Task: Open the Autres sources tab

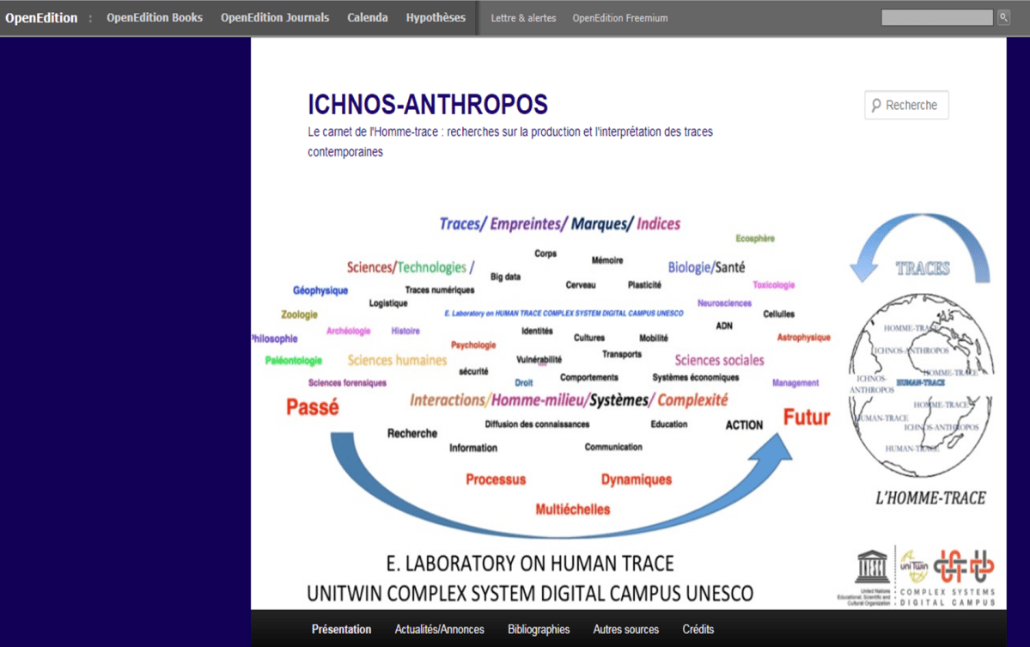Action: 625,629
